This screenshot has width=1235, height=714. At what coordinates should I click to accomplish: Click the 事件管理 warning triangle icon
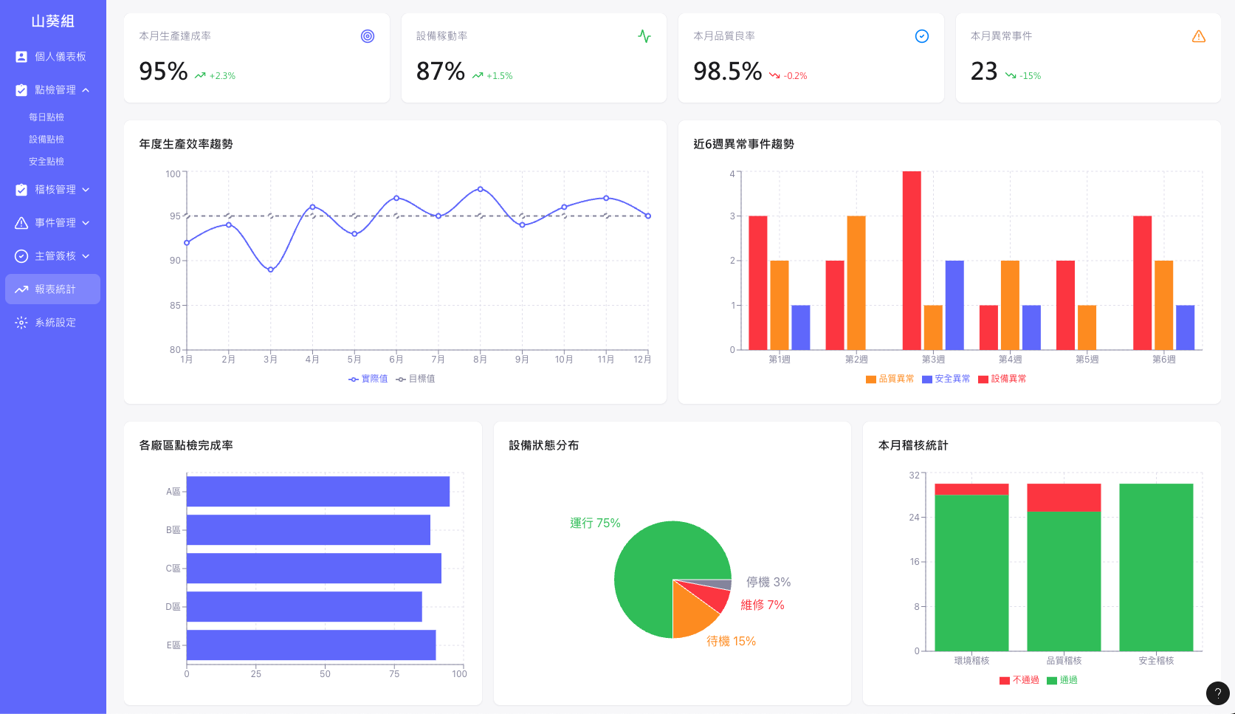21,223
